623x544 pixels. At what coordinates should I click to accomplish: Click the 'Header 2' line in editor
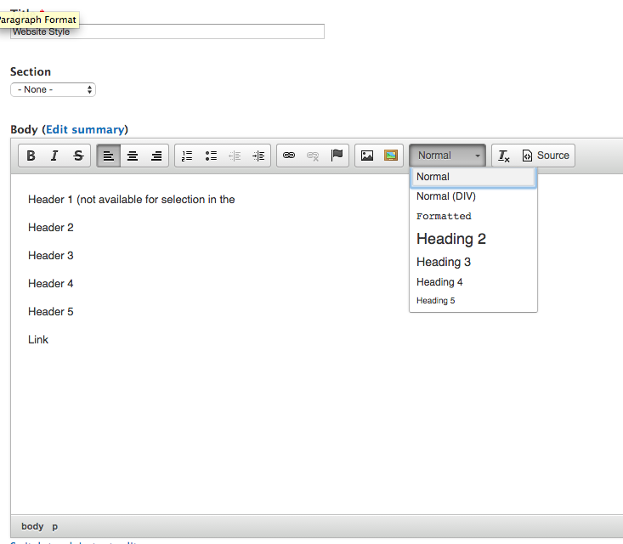pyautogui.click(x=51, y=228)
